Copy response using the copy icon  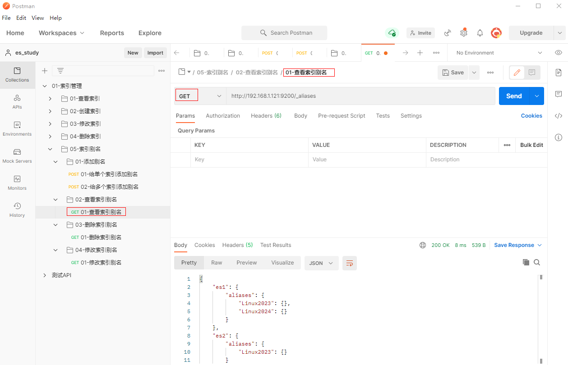tap(526, 262)
